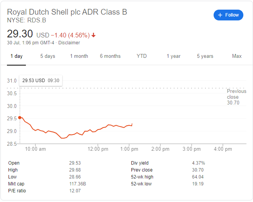Image resolution: width=253 pixels, height=202 pixels.
Task: Select the Max range tab
Action: click(237, 56)
